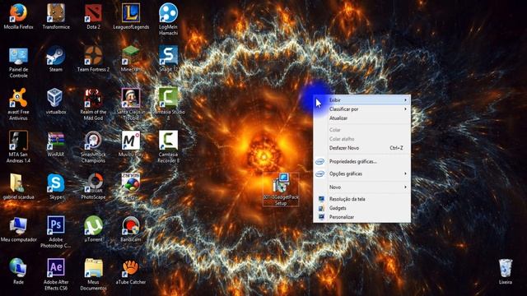Select the Muvizu Play icon

coord(131,141)
